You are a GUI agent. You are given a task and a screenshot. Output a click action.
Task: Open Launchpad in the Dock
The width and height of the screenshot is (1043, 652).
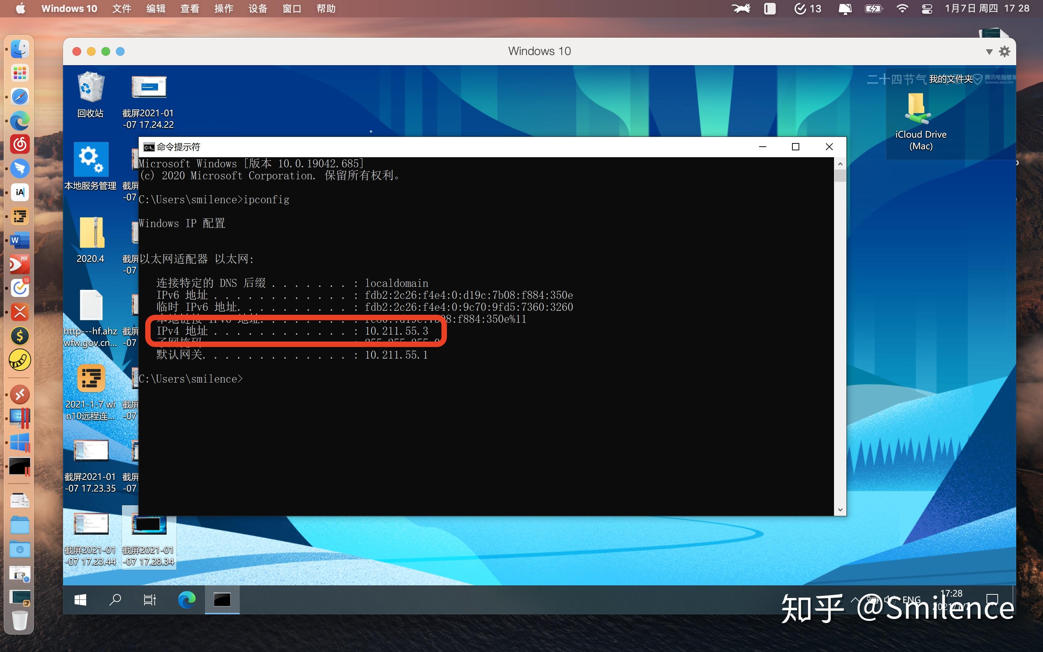pos(20,73)
